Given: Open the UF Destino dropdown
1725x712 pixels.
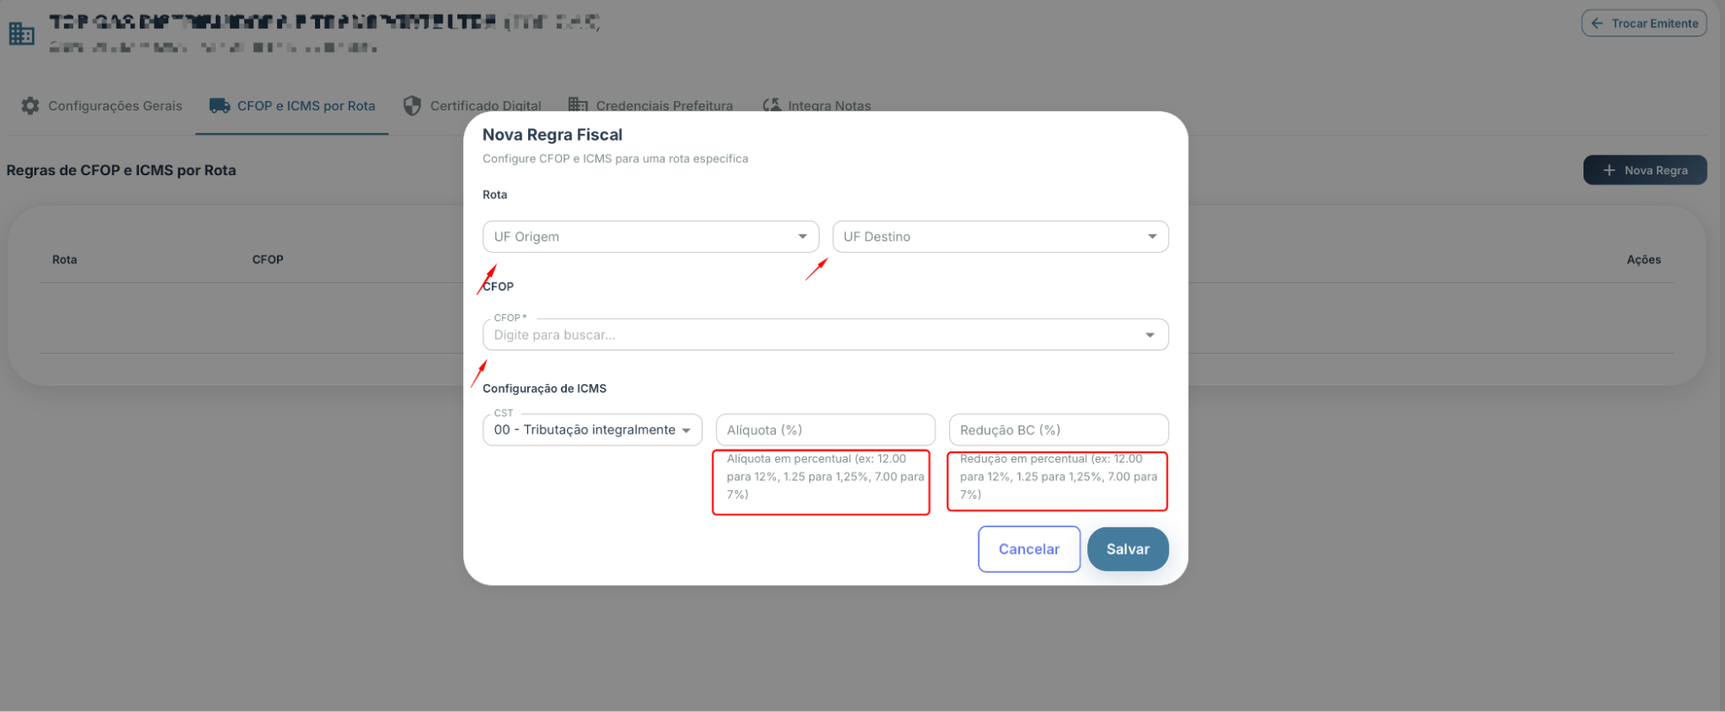Looking at the screenshot, I should (1000, 236).
